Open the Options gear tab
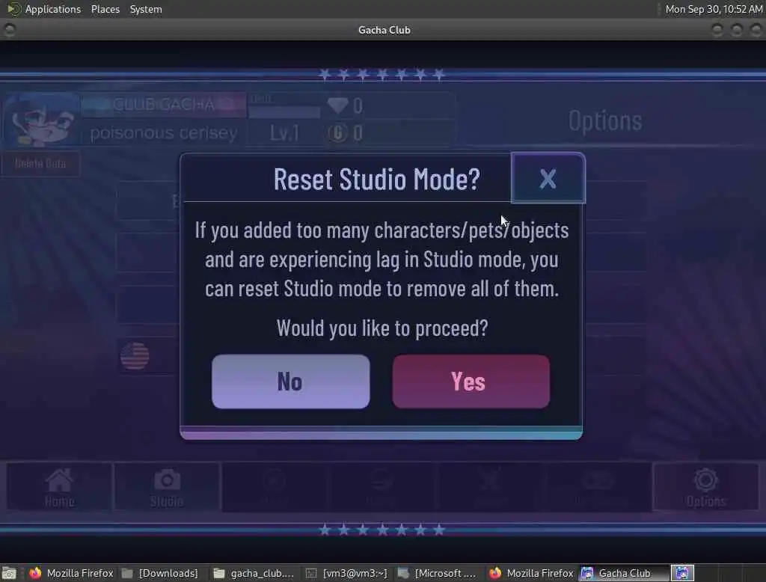The width and height of the screenshot is (766, 582). tap(706, 487)
